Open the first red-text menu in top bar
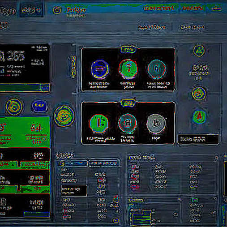This screenshot has height=227, width=227. click(x=158, y=8)
